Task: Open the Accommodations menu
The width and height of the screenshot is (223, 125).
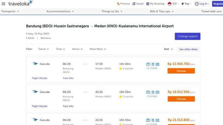Action: [x=60, y=11]
